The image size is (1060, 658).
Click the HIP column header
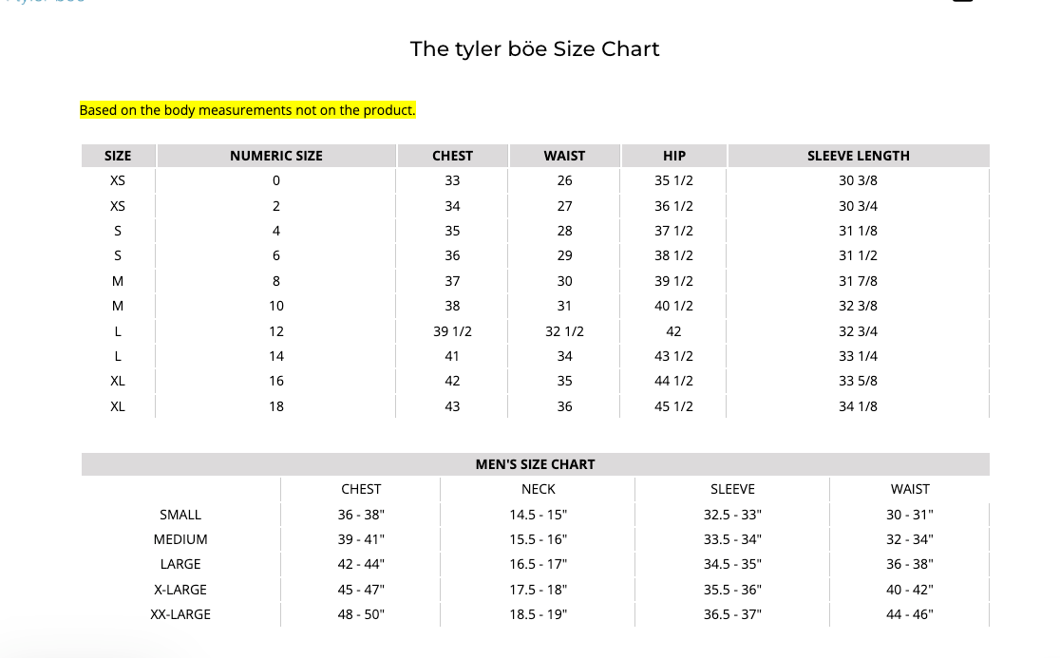coord(674,156)
